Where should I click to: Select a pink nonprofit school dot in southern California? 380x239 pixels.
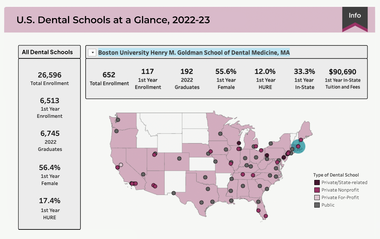coord(132,183)
